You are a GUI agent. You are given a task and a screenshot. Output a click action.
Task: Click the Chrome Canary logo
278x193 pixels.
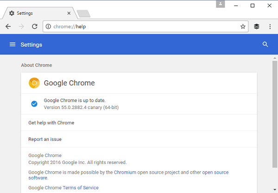[x=34, y=83]
